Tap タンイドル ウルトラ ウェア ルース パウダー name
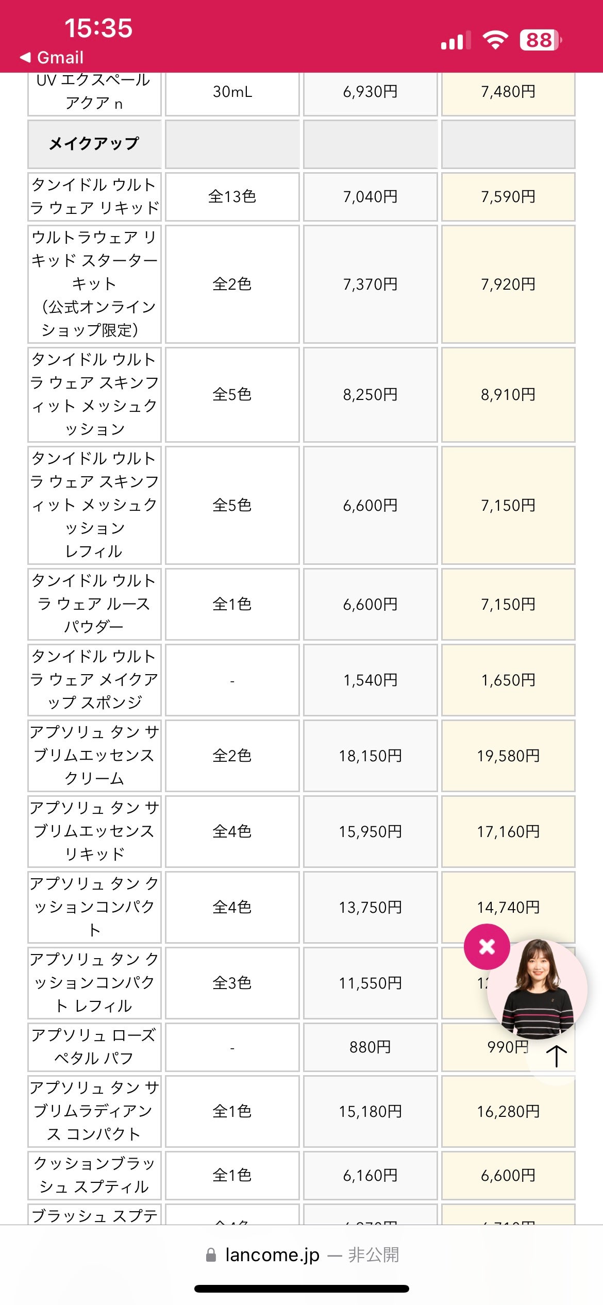Screen dimensions: 603x1305 click(94, 604)
